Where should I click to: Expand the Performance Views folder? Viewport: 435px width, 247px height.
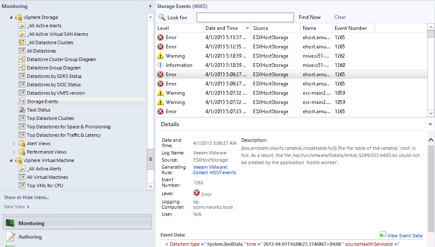coord(14,152)
